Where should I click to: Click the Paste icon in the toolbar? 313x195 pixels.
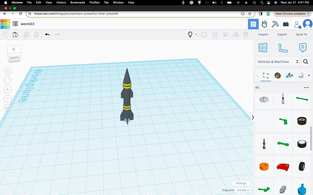(x=15, y=35)
